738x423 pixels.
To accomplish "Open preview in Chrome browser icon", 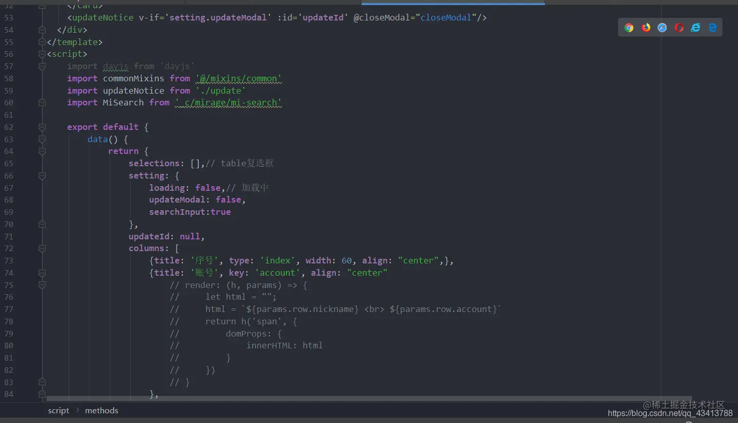I will pyautogui.click(x=629, y=28).
